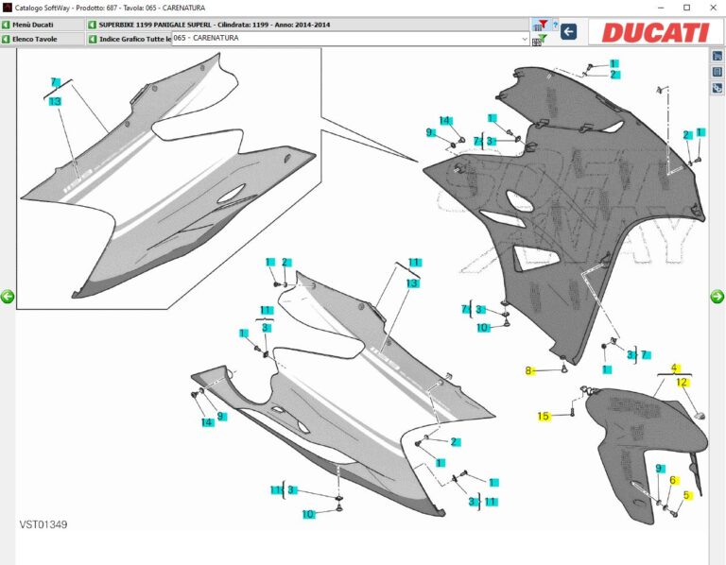Close the Catalogo SoftWay window
The width and height of the screenshot is (726, 565).
tap(713, 8)
